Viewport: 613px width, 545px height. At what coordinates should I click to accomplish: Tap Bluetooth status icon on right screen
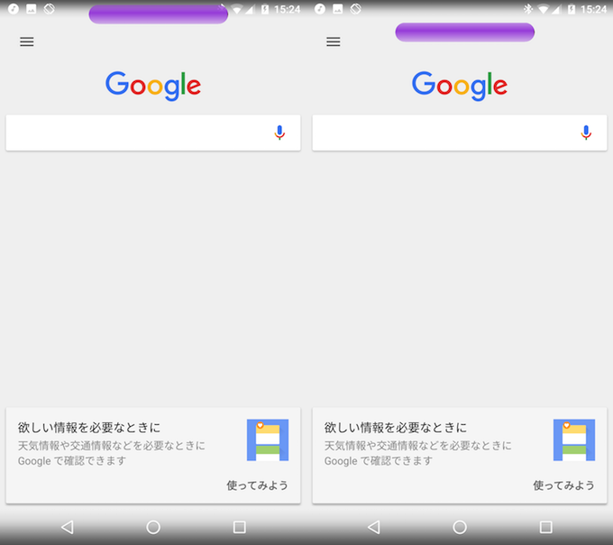click(x=528, y=9)
